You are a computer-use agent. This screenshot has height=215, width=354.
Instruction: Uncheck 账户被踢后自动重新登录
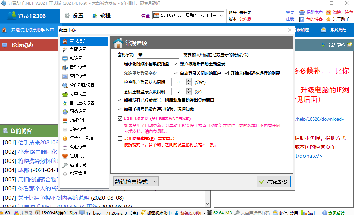(175, 63)
